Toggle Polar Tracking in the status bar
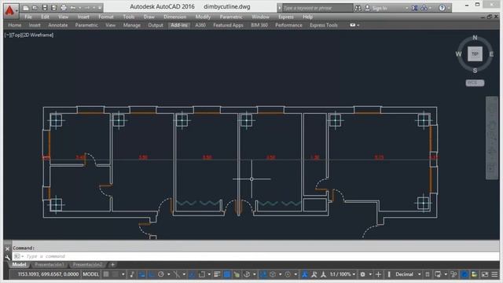 pos(160,274)
